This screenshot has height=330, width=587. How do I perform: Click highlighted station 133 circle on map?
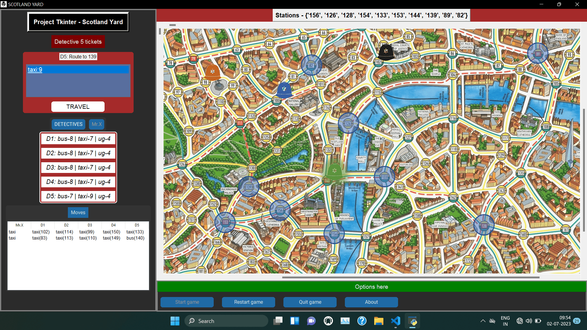click(385, 177)
